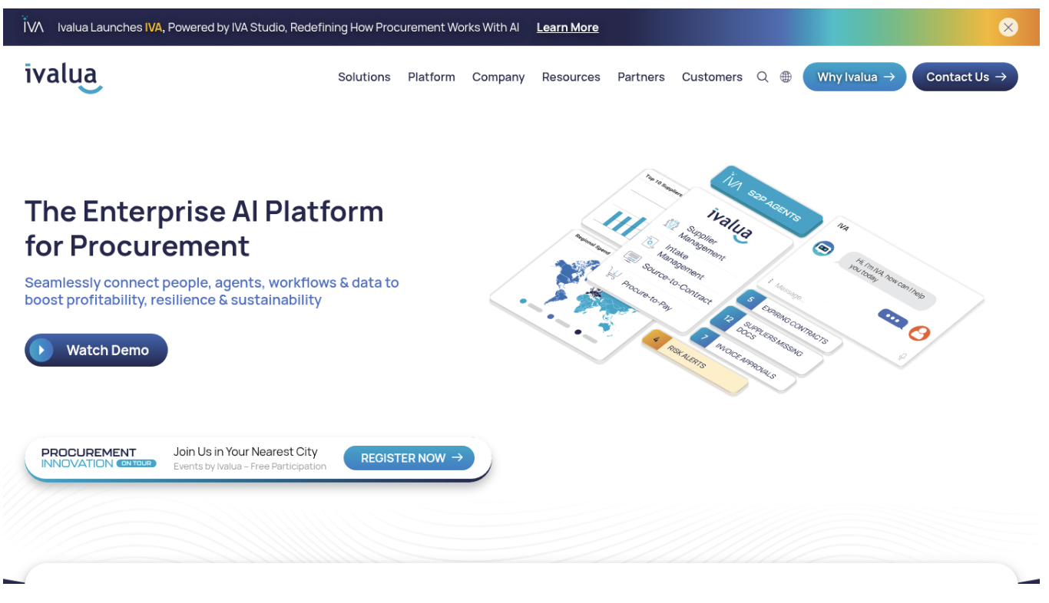Click the Expiring Contracts tile

[x=789, y=321]
